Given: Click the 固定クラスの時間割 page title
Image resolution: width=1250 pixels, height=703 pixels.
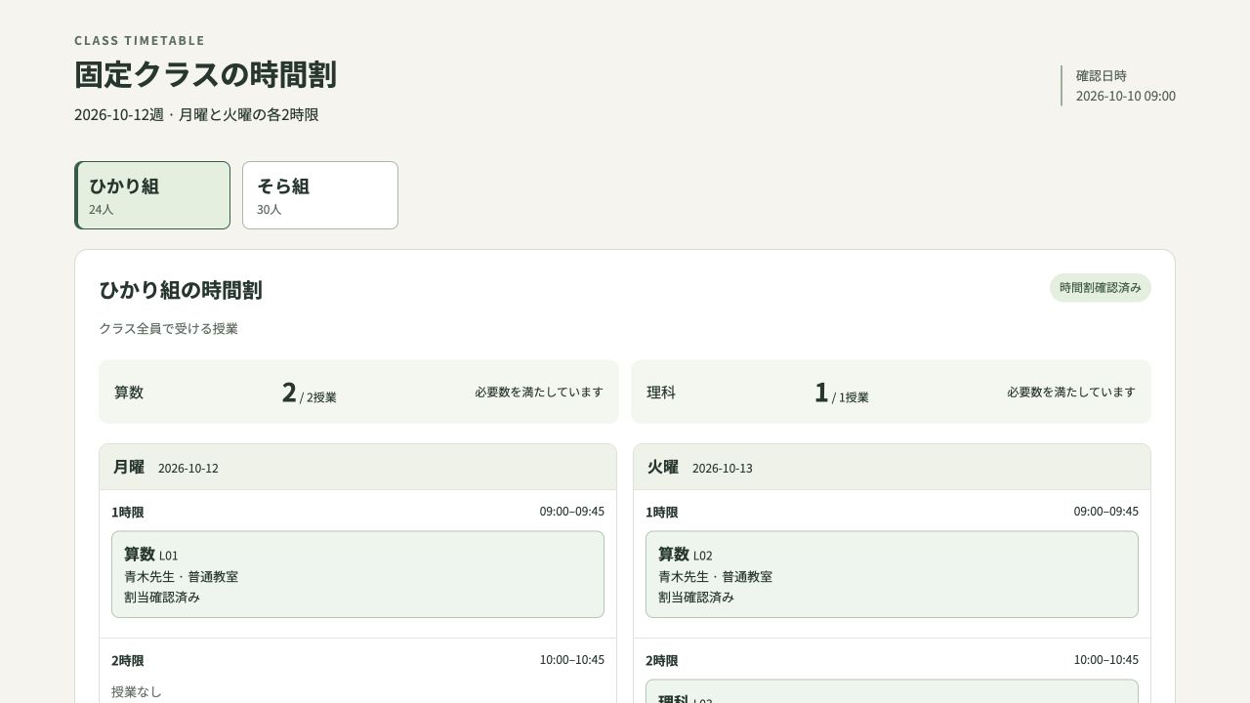Looking at the screenshot, I should click(x=205, y=75).
